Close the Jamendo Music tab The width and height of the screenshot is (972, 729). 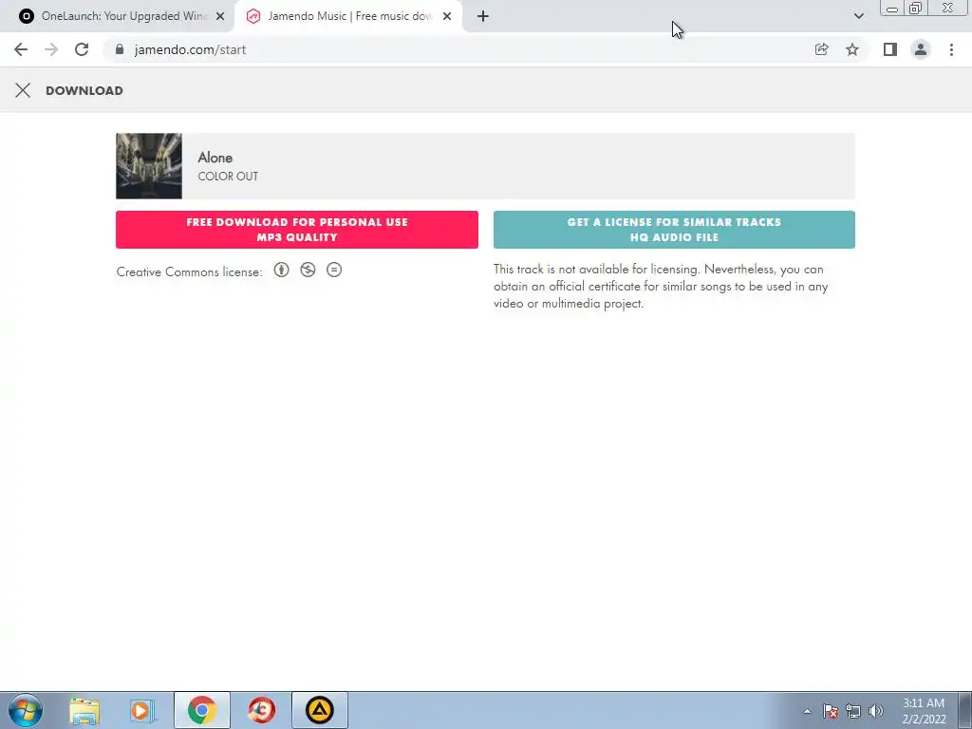coord(447,16)
